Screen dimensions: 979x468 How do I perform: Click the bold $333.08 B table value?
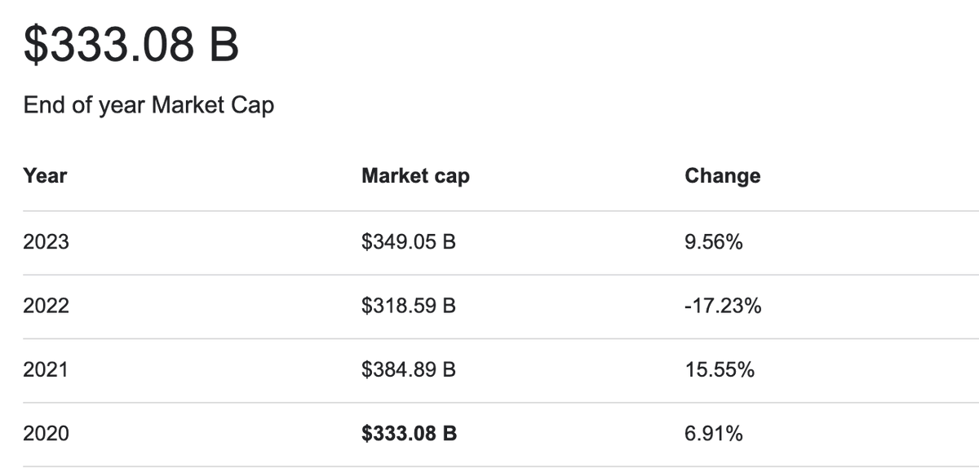pyautogui.click(x=409, y=434)
